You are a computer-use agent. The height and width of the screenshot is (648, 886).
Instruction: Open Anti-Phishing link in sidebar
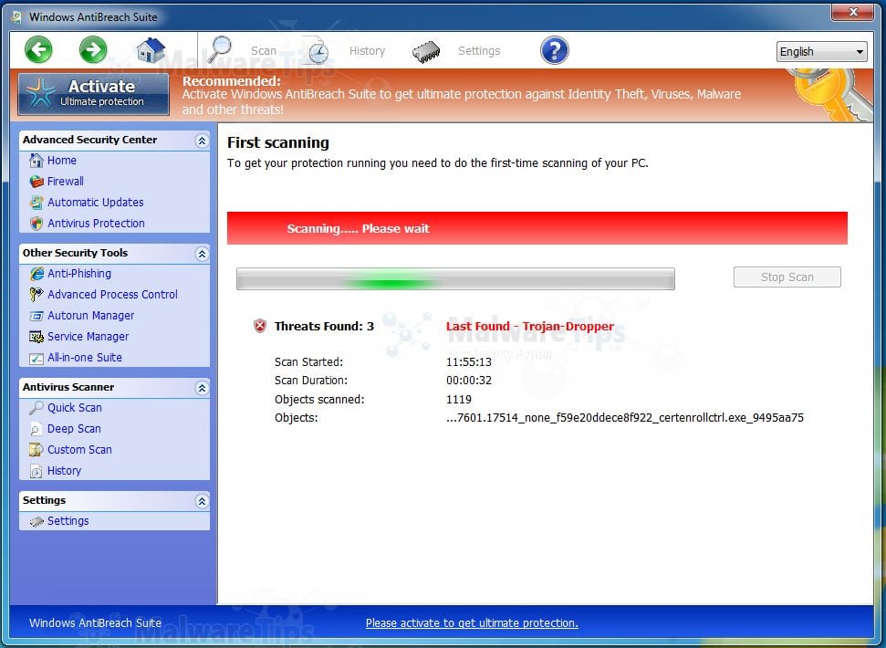point(79,274)
